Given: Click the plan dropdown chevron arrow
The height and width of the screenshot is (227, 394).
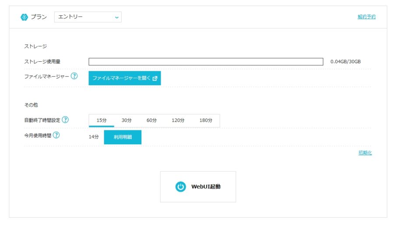Looking at the screenshot, I should 116,17.
